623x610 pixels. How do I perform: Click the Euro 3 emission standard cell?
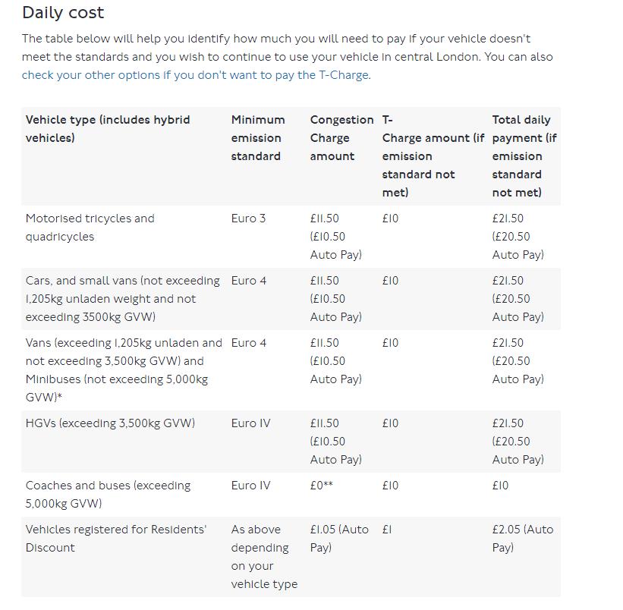point(248,219)
